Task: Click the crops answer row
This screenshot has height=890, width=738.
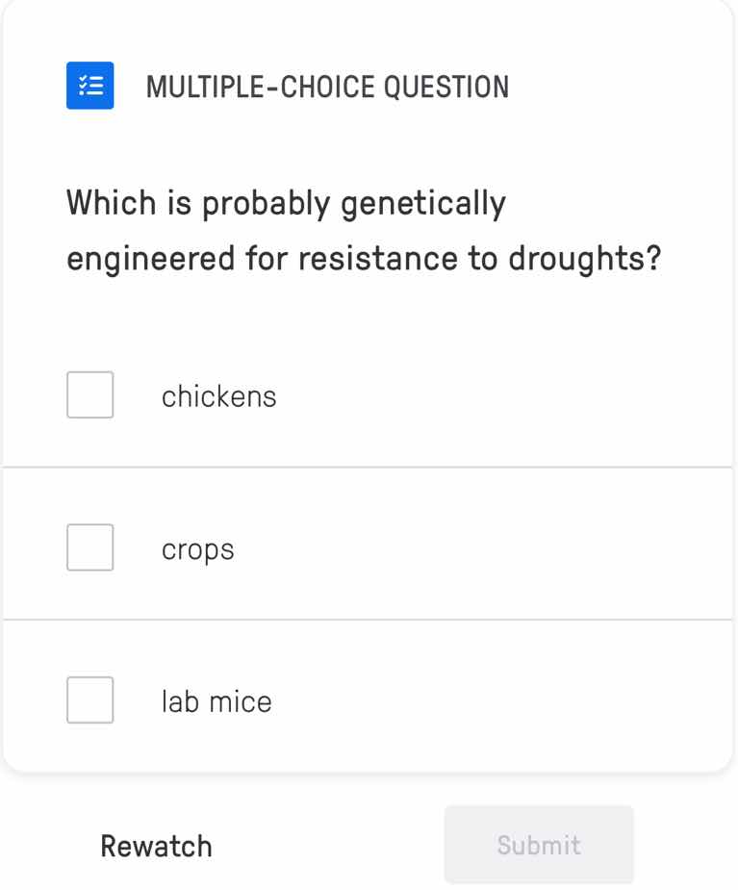Action: click(369, 547)
